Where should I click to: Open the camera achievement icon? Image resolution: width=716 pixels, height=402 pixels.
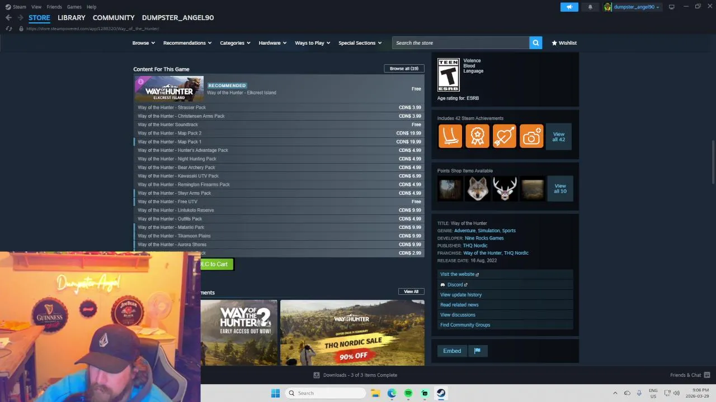531,136
